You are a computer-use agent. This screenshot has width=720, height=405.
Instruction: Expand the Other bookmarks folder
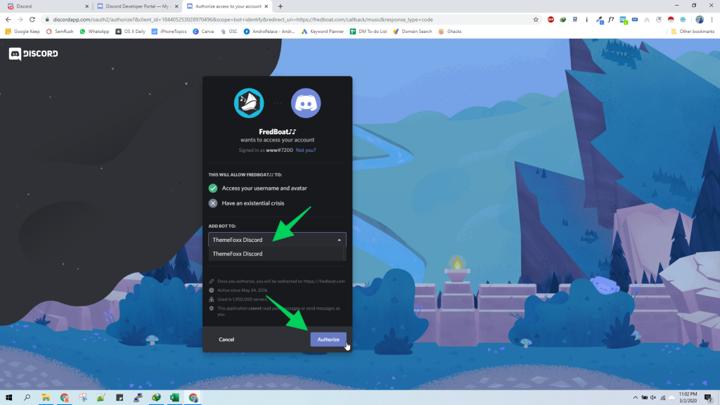[693, 32]
